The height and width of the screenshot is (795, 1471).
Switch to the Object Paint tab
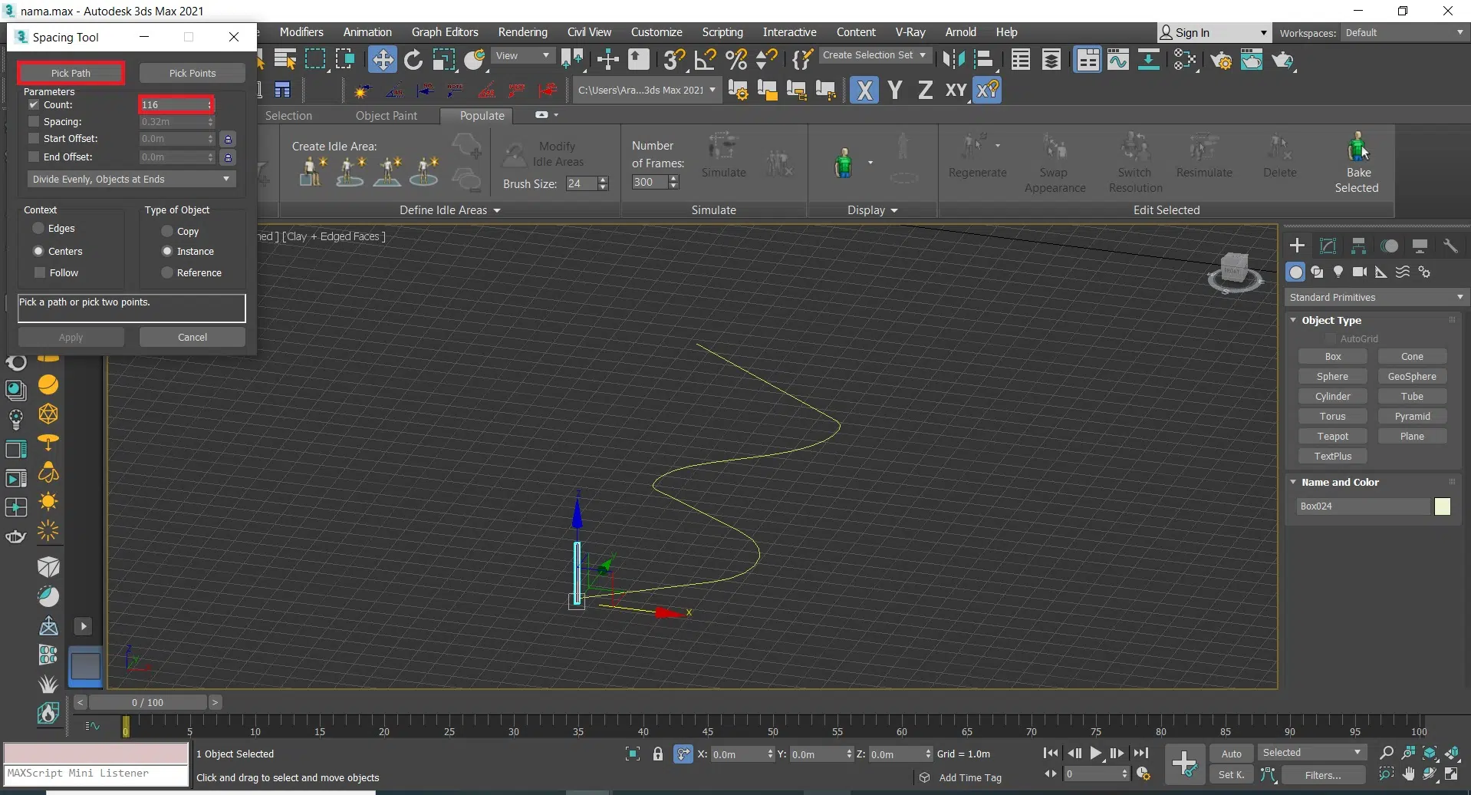pyautogui.click(x=386, y=116)
